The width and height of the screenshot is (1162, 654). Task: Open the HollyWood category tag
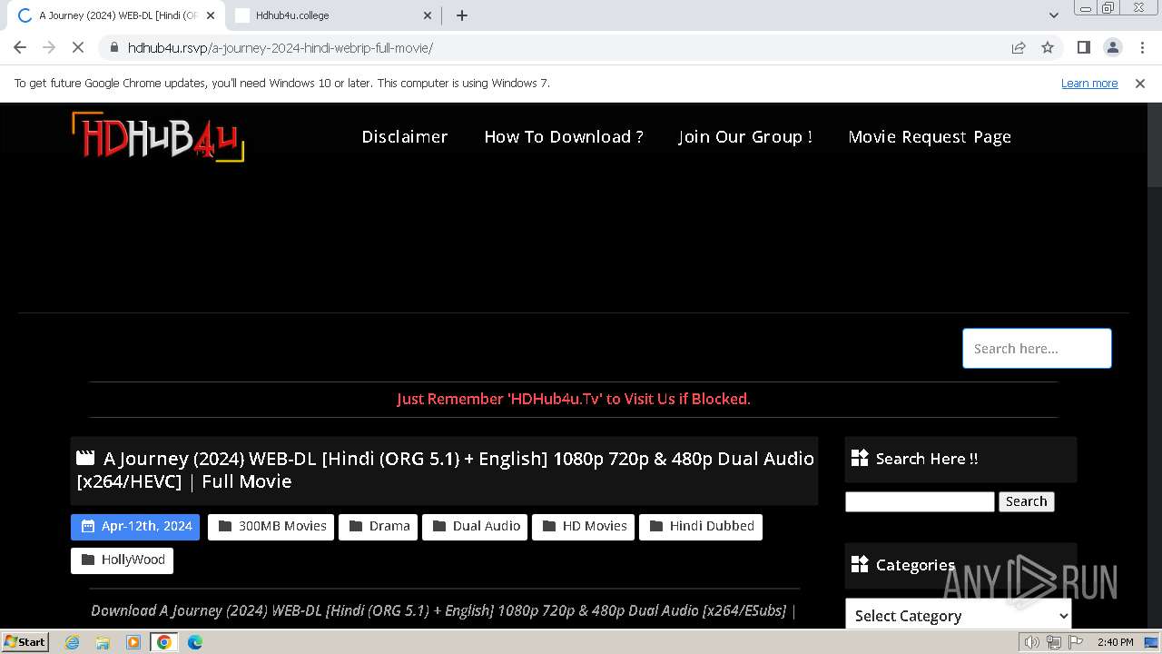[x=122, y=560]
